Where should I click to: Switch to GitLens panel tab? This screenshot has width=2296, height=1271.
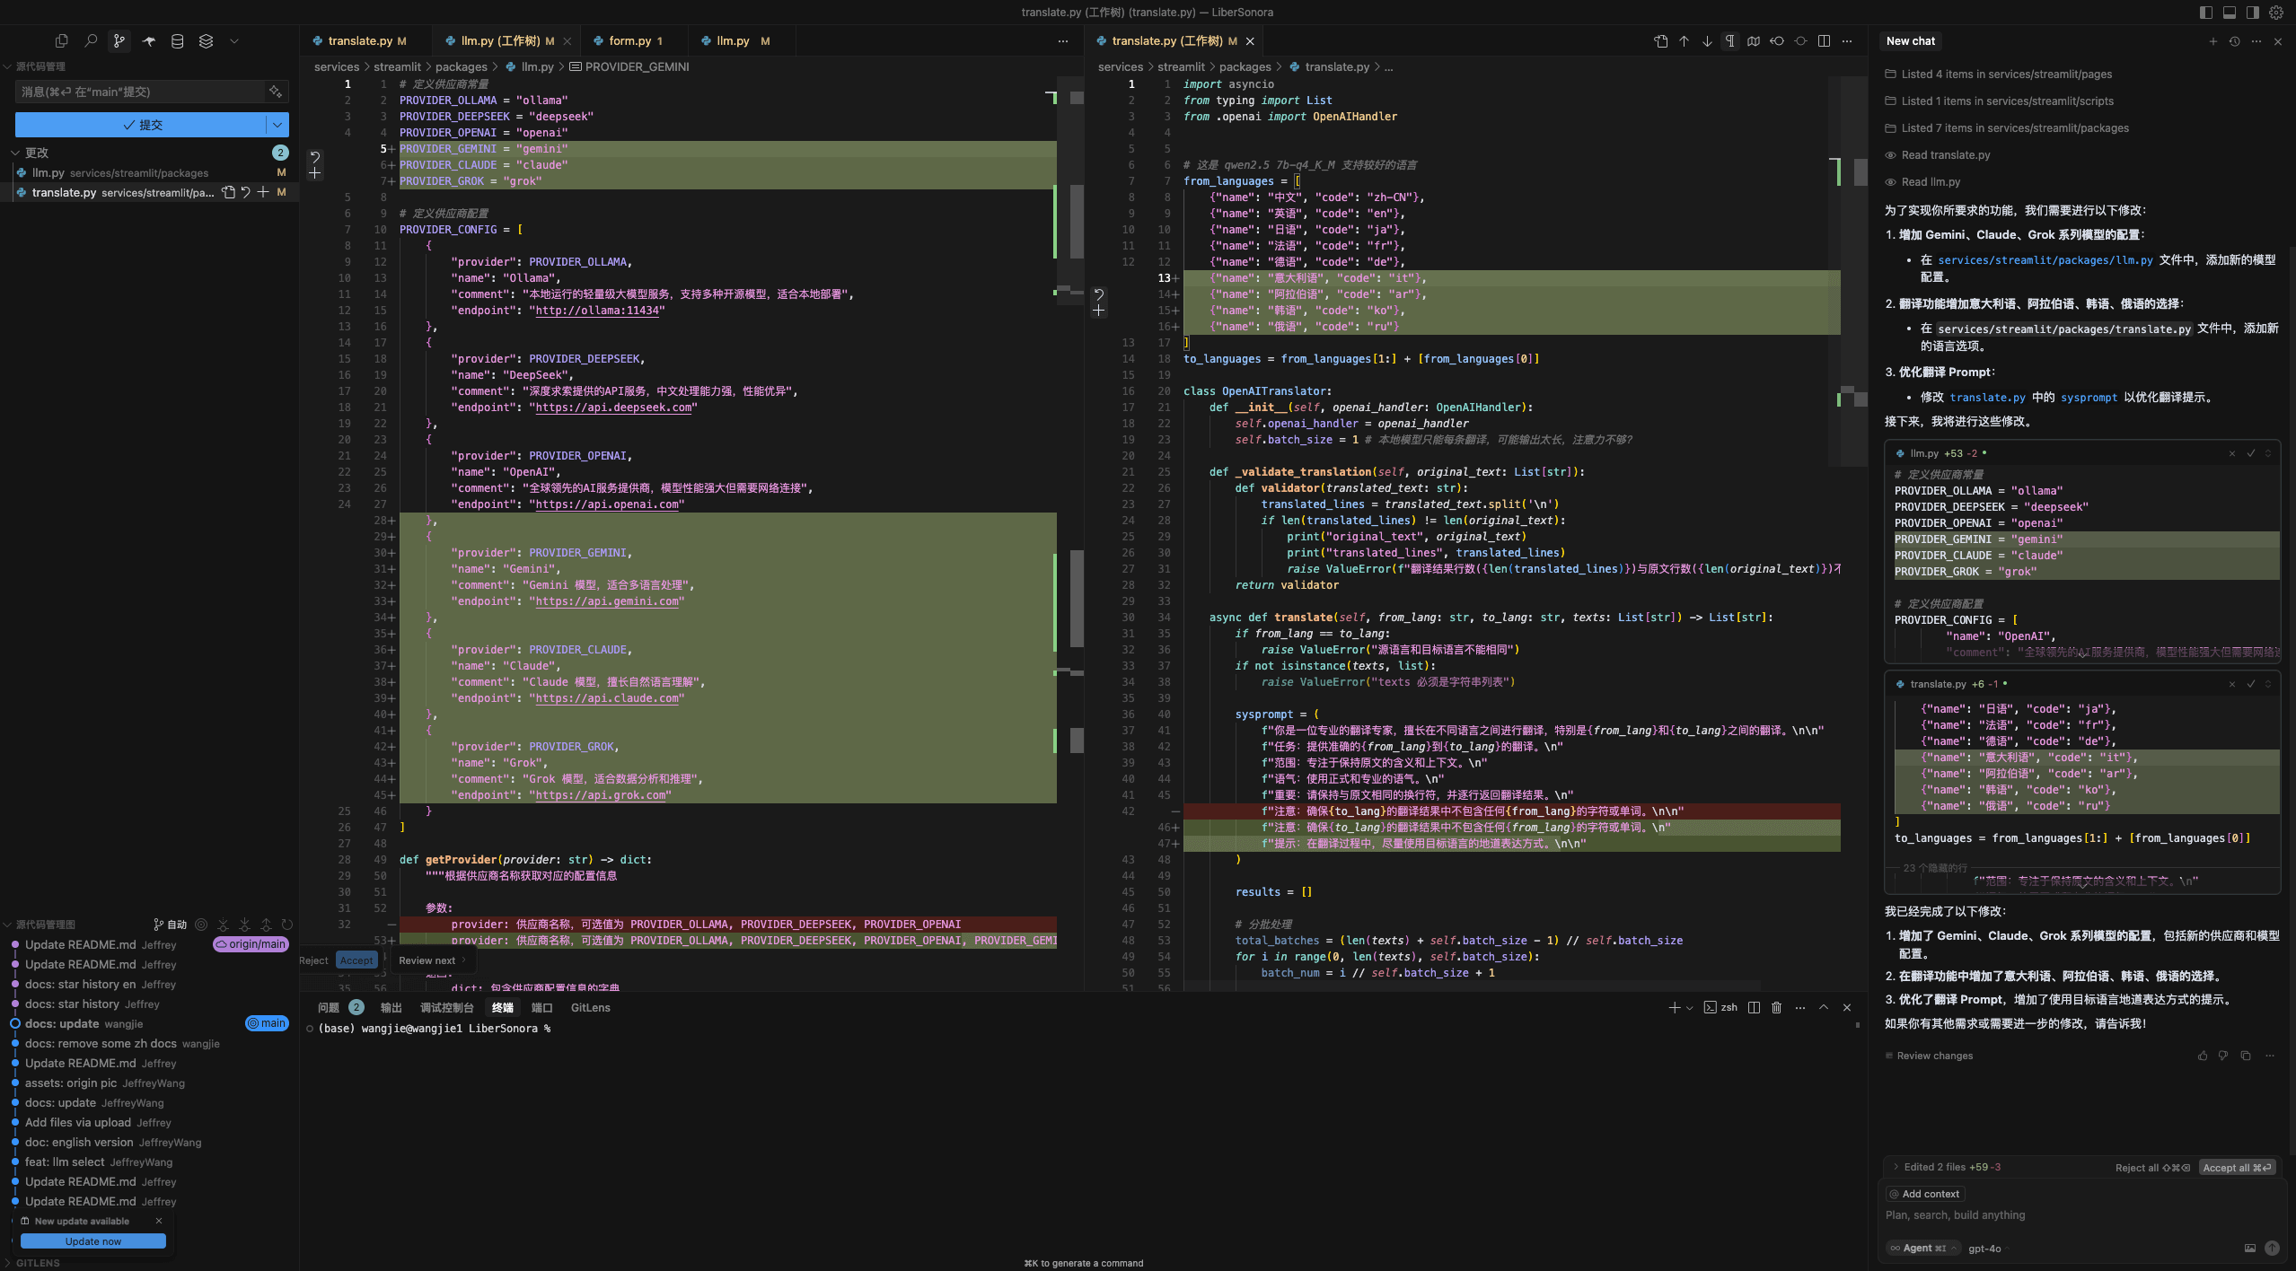click(x=590, y=1007)
